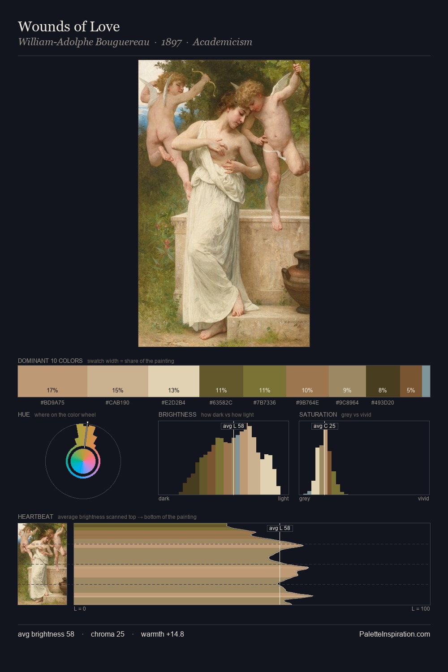Click the main Wounds of Love painting
This screenshot has height=672, width=448.
pyautogui.click(x=224, y=203)
